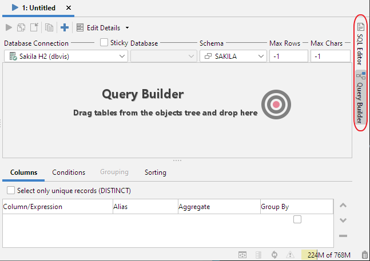Click the Max Rows input field
Screen dimensions: 370x261
(288, 56)
